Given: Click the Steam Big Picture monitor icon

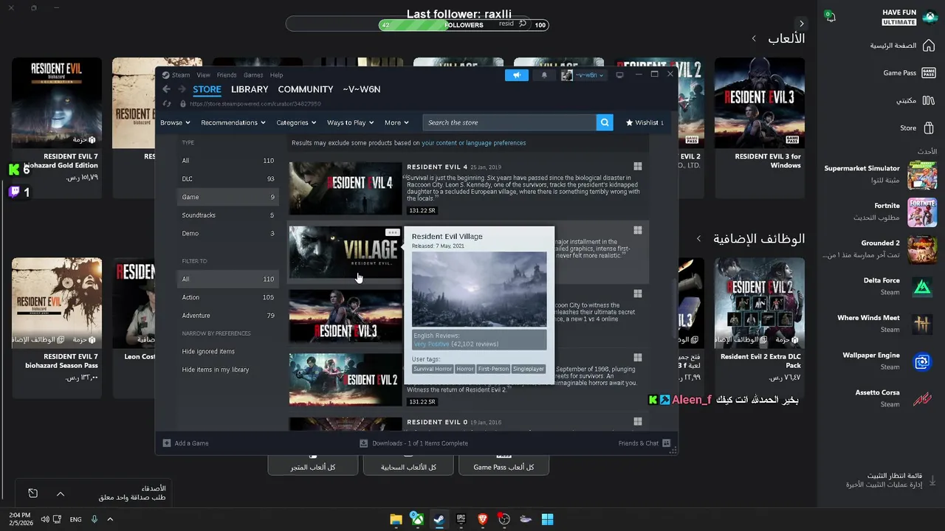Looking at the screenshot, I should [x=619, y=74].
